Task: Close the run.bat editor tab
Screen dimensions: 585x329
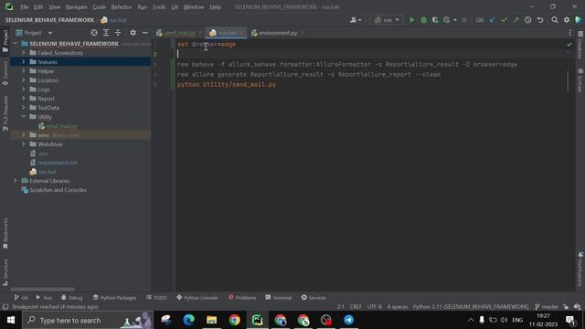Action: point(241,33)
